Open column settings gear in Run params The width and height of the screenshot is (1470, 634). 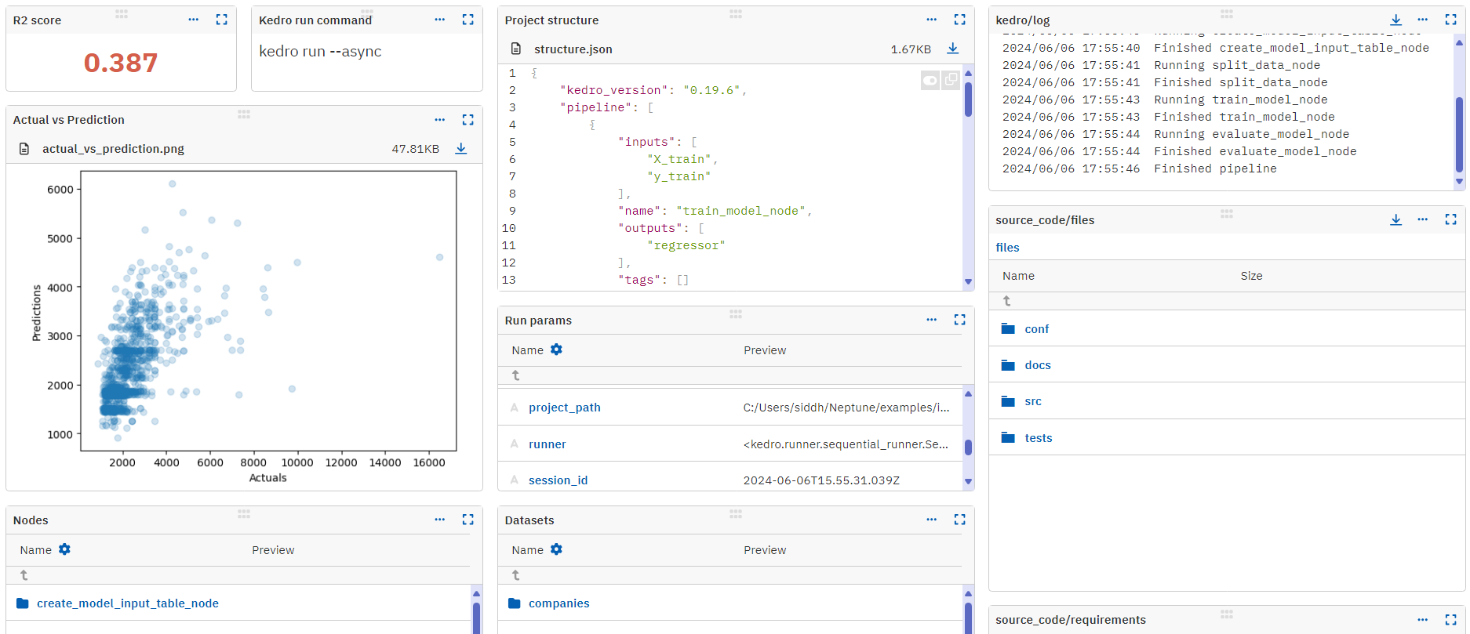pyautogui.click(x=556, y=350)
